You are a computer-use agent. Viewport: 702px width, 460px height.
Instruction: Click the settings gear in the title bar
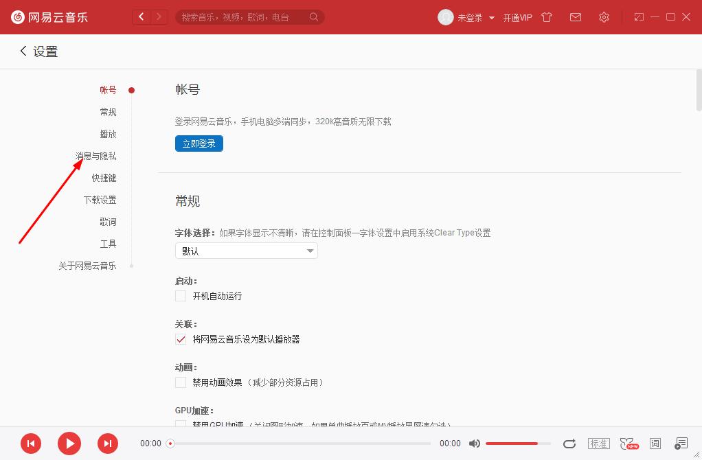coord(604,17)
